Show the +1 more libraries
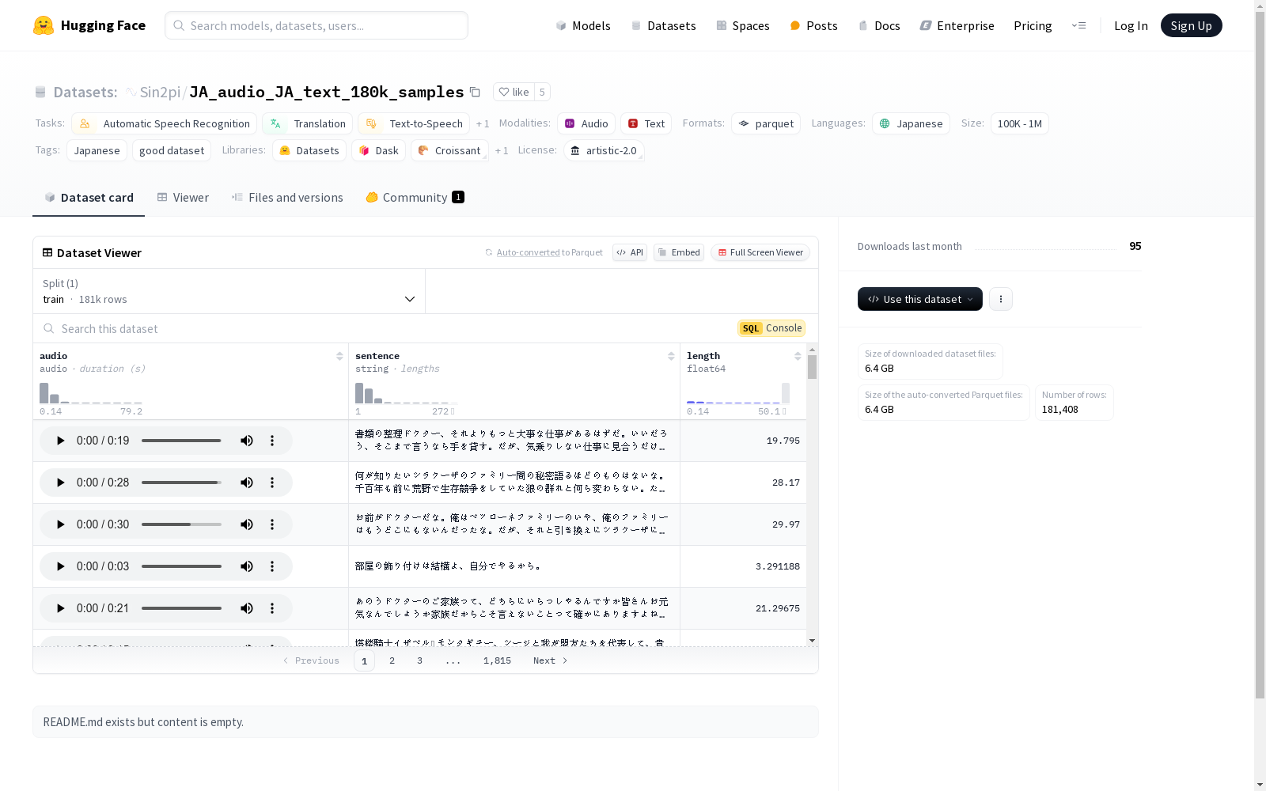 point(502,151)
